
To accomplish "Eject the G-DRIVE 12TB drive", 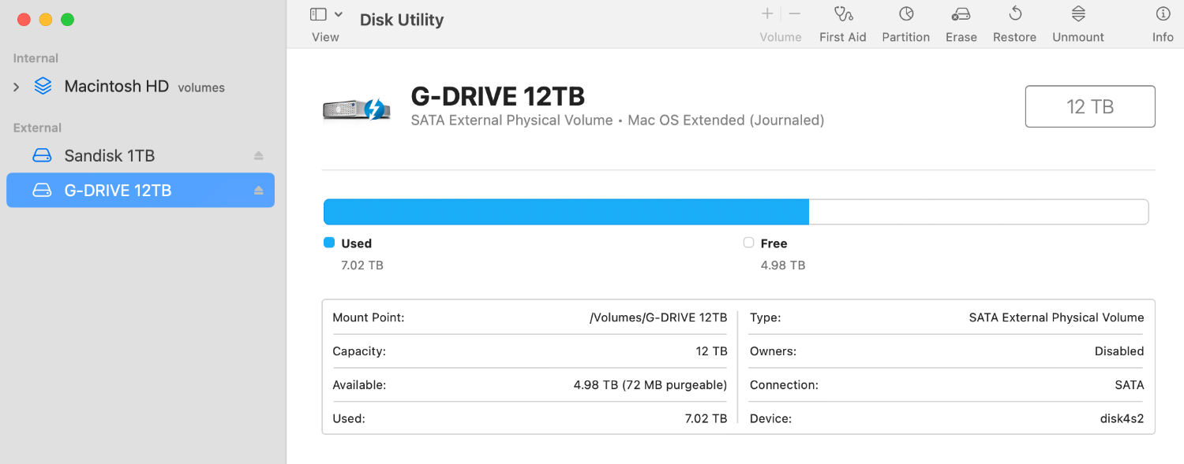I will pos(258,191).
